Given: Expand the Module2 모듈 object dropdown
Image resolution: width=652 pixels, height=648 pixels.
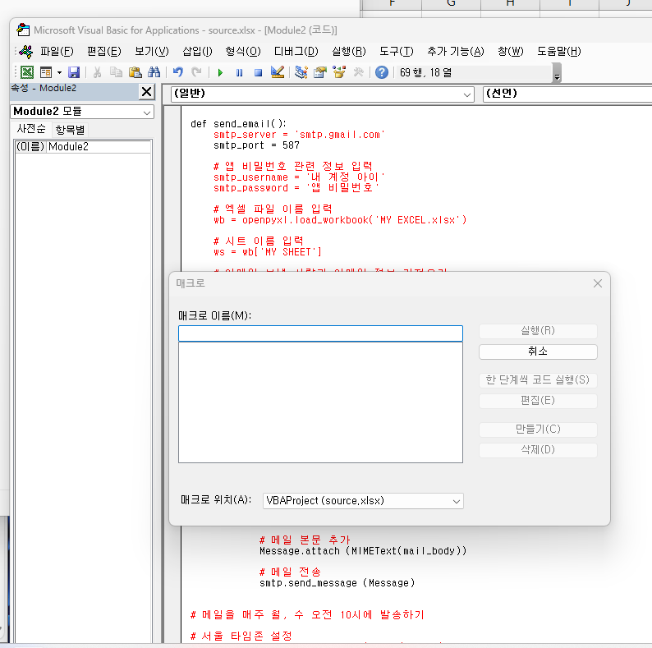Looking at the screenshot, I should (146, 113).
